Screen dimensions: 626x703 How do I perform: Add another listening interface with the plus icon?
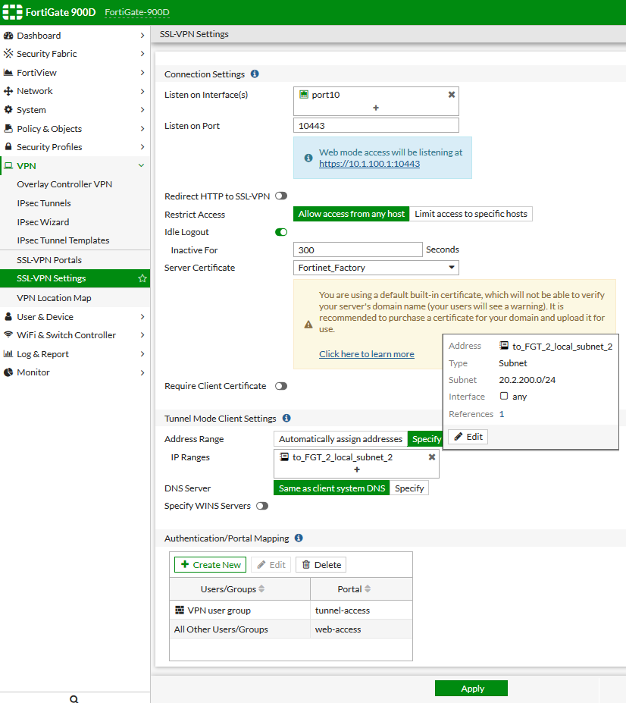coord(376,108)
